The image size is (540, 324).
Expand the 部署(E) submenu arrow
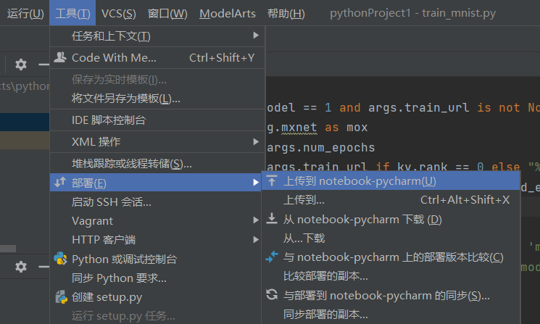tap(256, 183)
